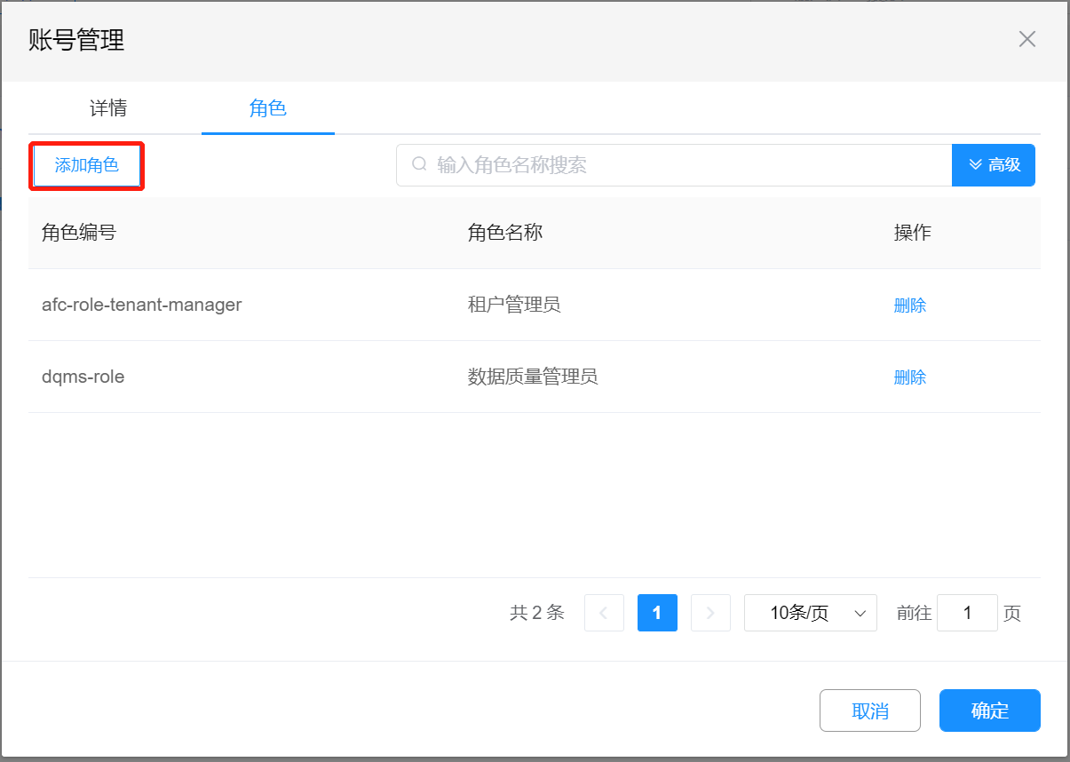This screenshot has width=1070, height=762.
Task: Select the 角色 tab
Action: (267, 108)
